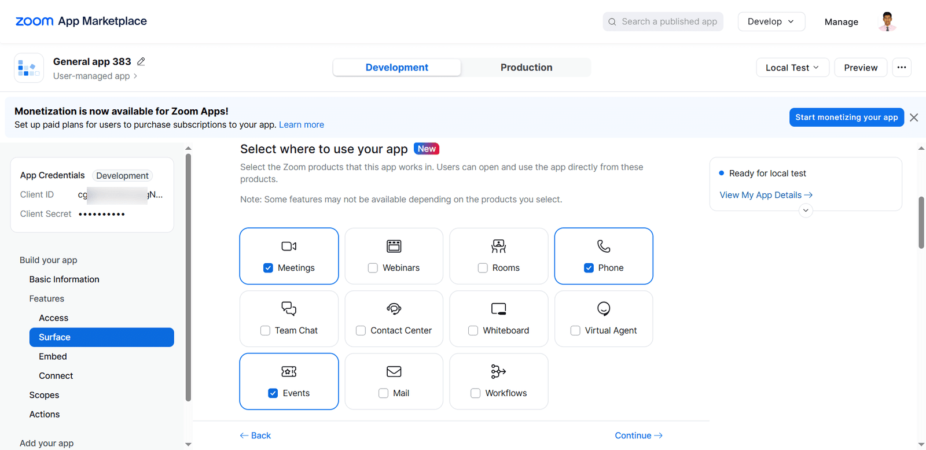Check the Whiteboard checkbox
926x450 pixels.
(473, 330)
